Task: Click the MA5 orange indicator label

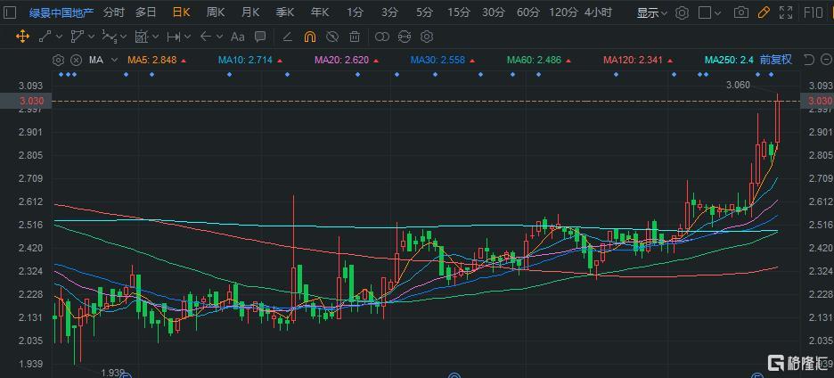Action: tap(151, 60)
